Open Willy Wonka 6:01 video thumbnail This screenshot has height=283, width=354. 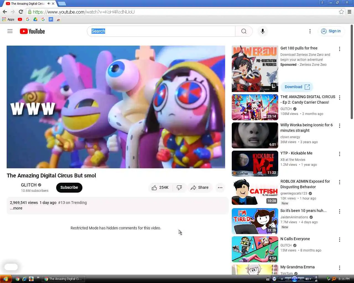[255, 135]
